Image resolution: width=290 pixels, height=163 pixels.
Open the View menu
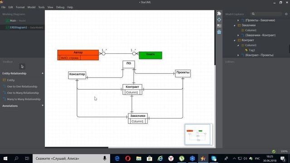point(50,7)
